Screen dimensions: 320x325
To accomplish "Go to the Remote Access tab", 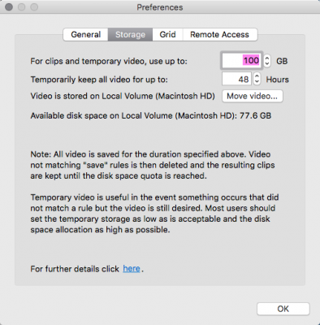I will 220,35.
